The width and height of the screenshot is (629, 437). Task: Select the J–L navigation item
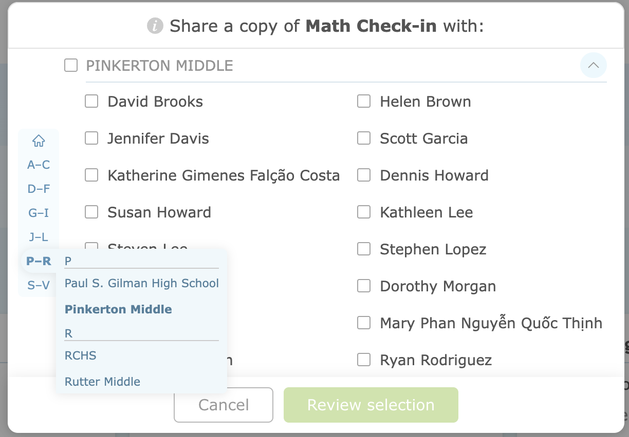pyautogui.click(x=39, y=236)
